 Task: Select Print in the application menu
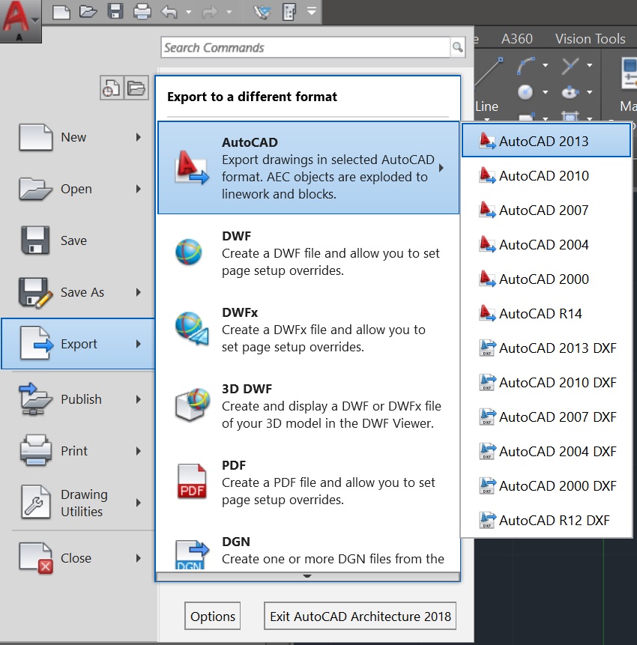coord(78,451)
